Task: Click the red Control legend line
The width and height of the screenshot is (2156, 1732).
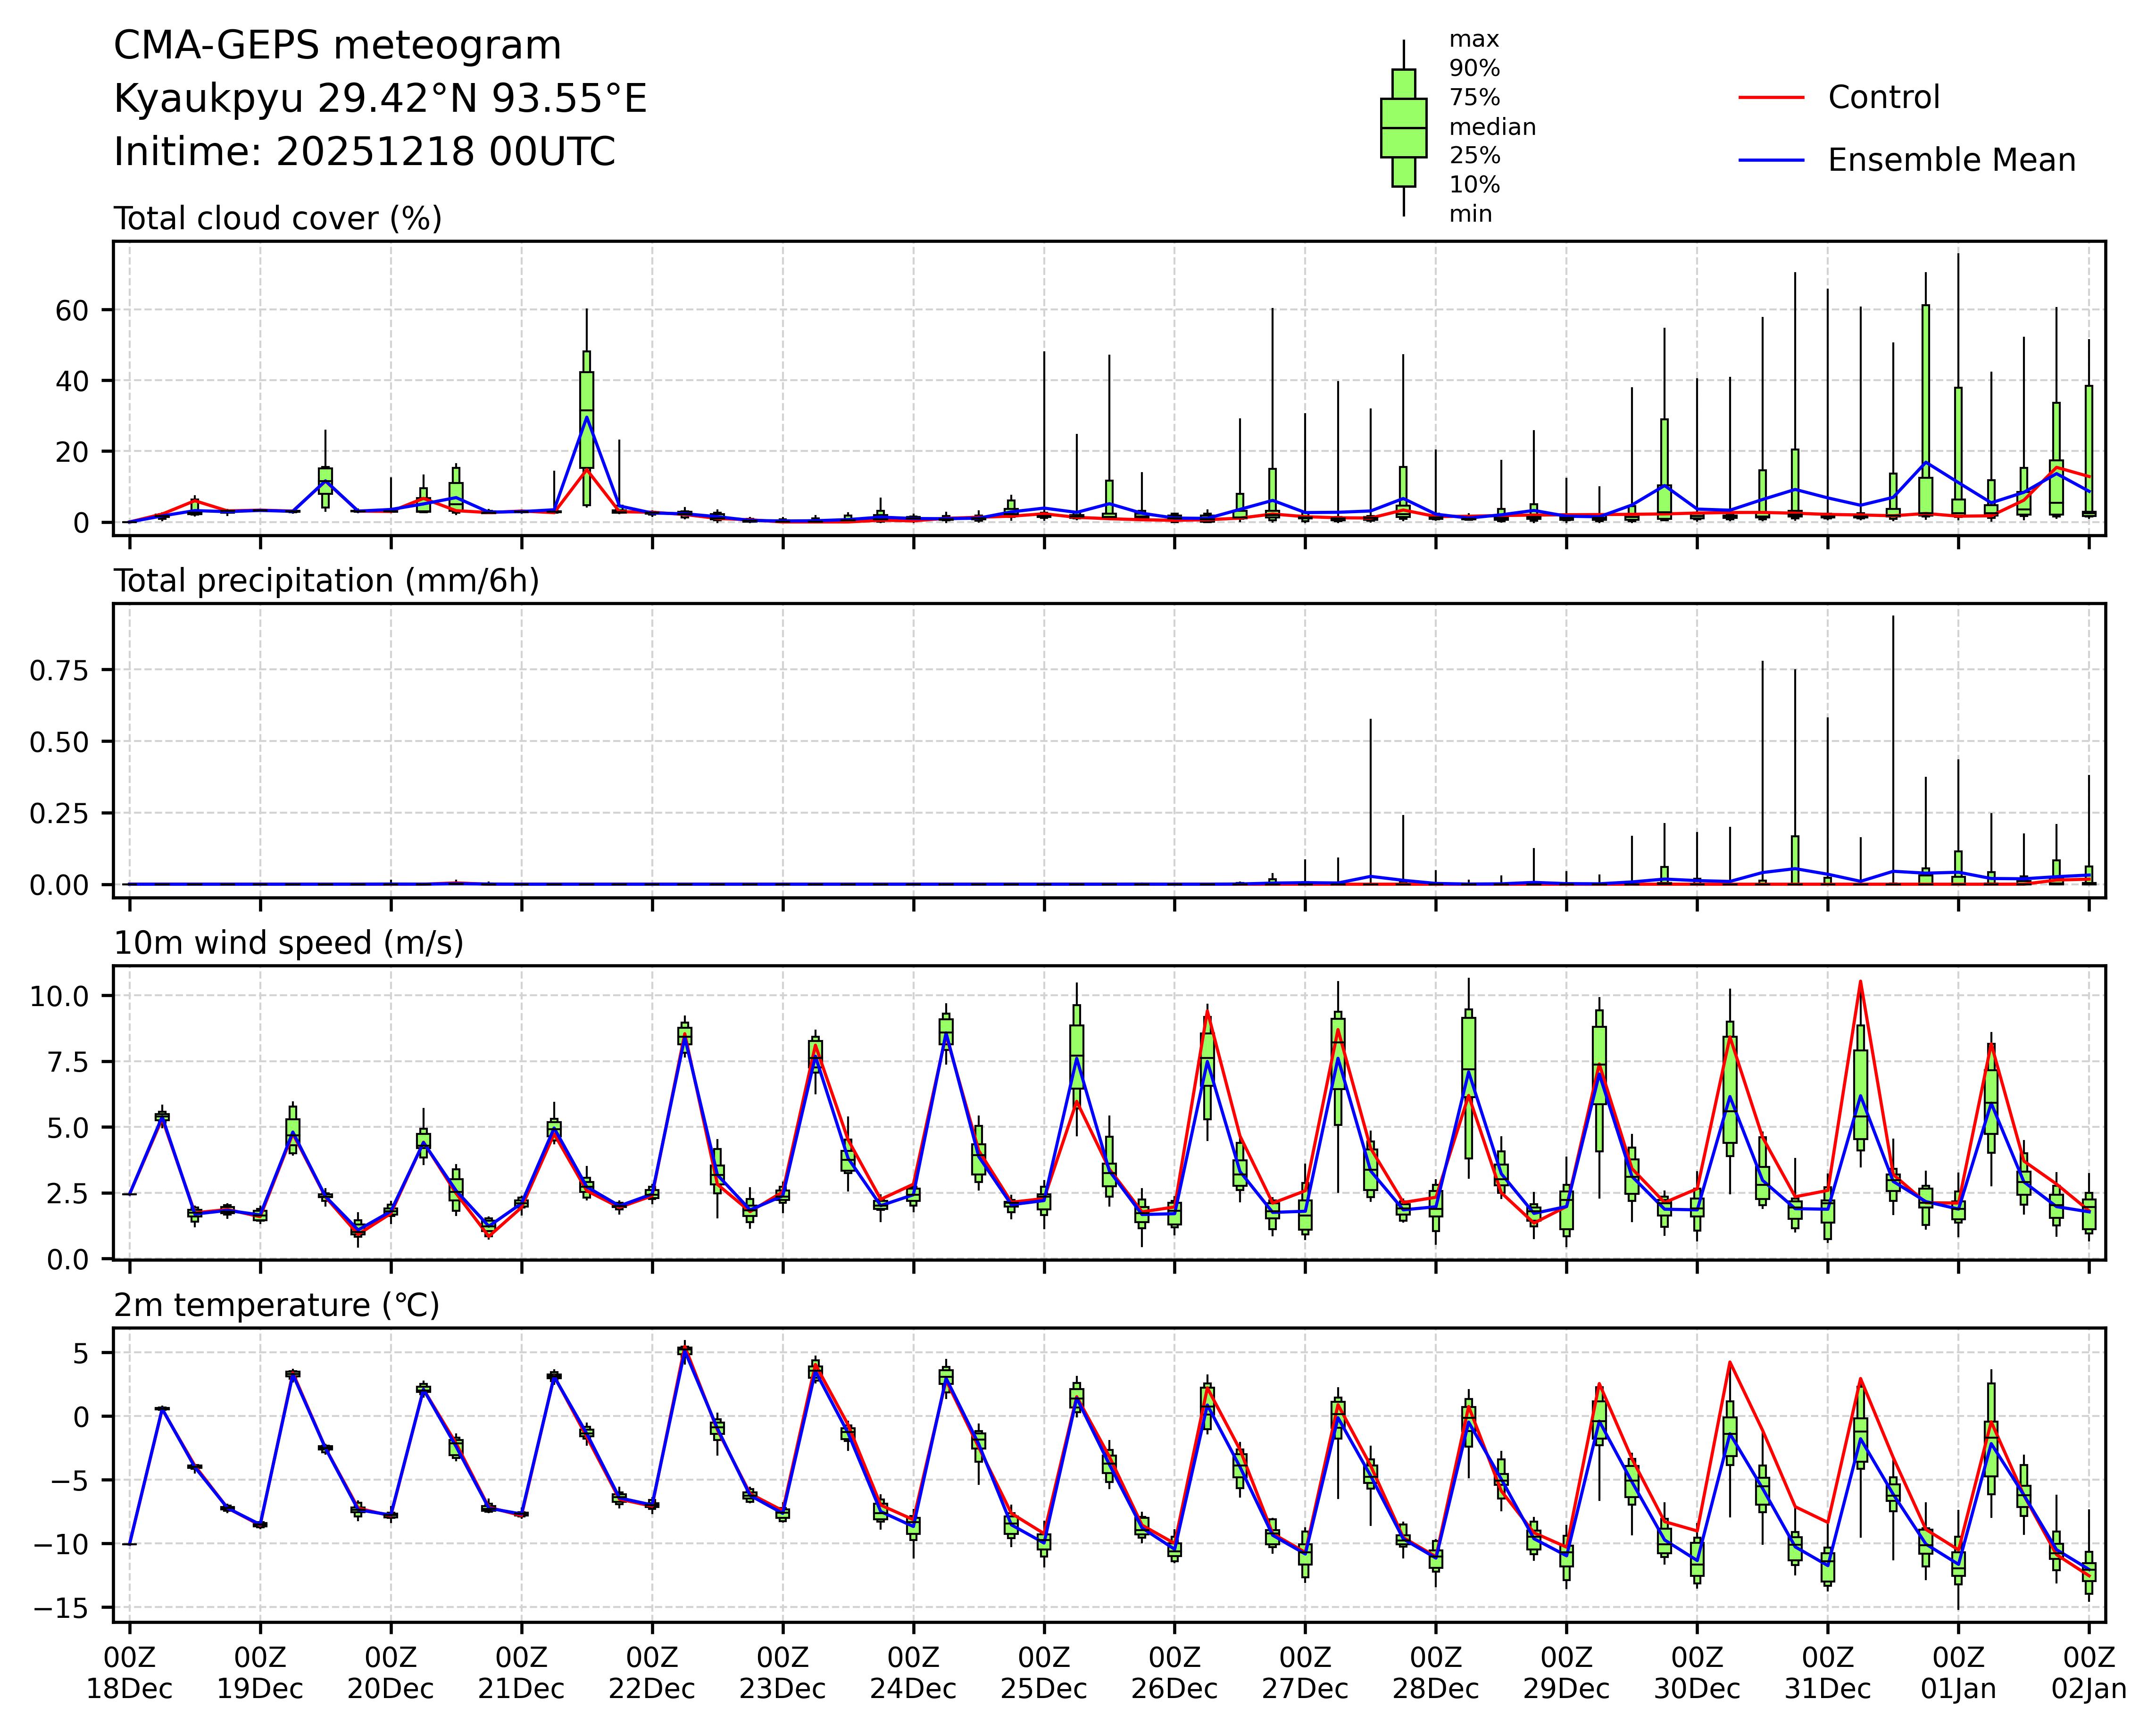Action: pos(1771,98)
